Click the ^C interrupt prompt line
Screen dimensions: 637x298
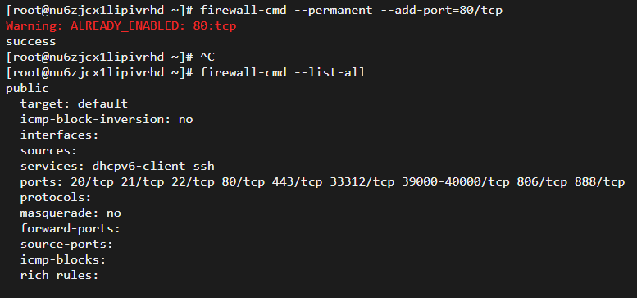[110, 57]
